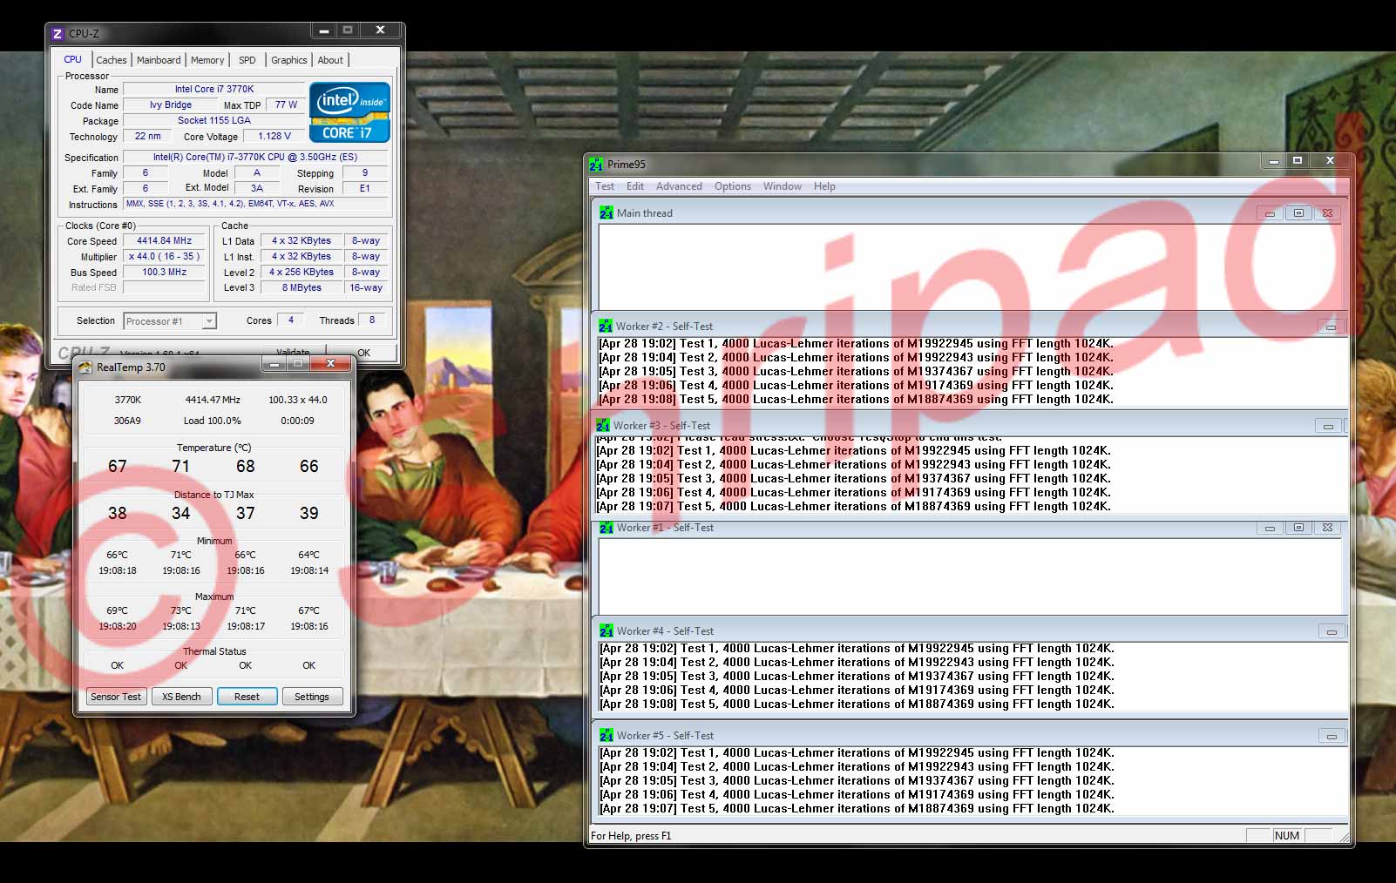Restore the Main thread child window
Viewport: 1396px width, 883px height.
click(1298, 213)
